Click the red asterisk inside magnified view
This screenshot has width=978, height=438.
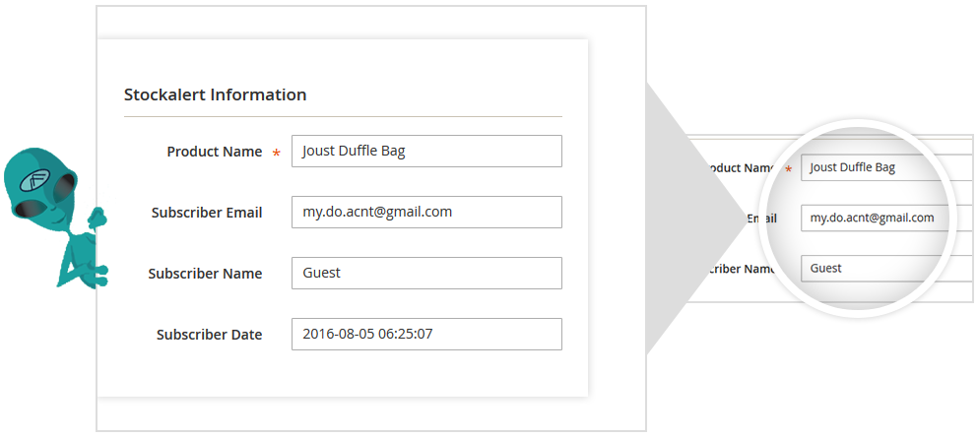(788, 169)
